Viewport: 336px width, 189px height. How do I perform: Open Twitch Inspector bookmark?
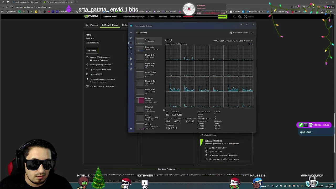click(169, 12)
